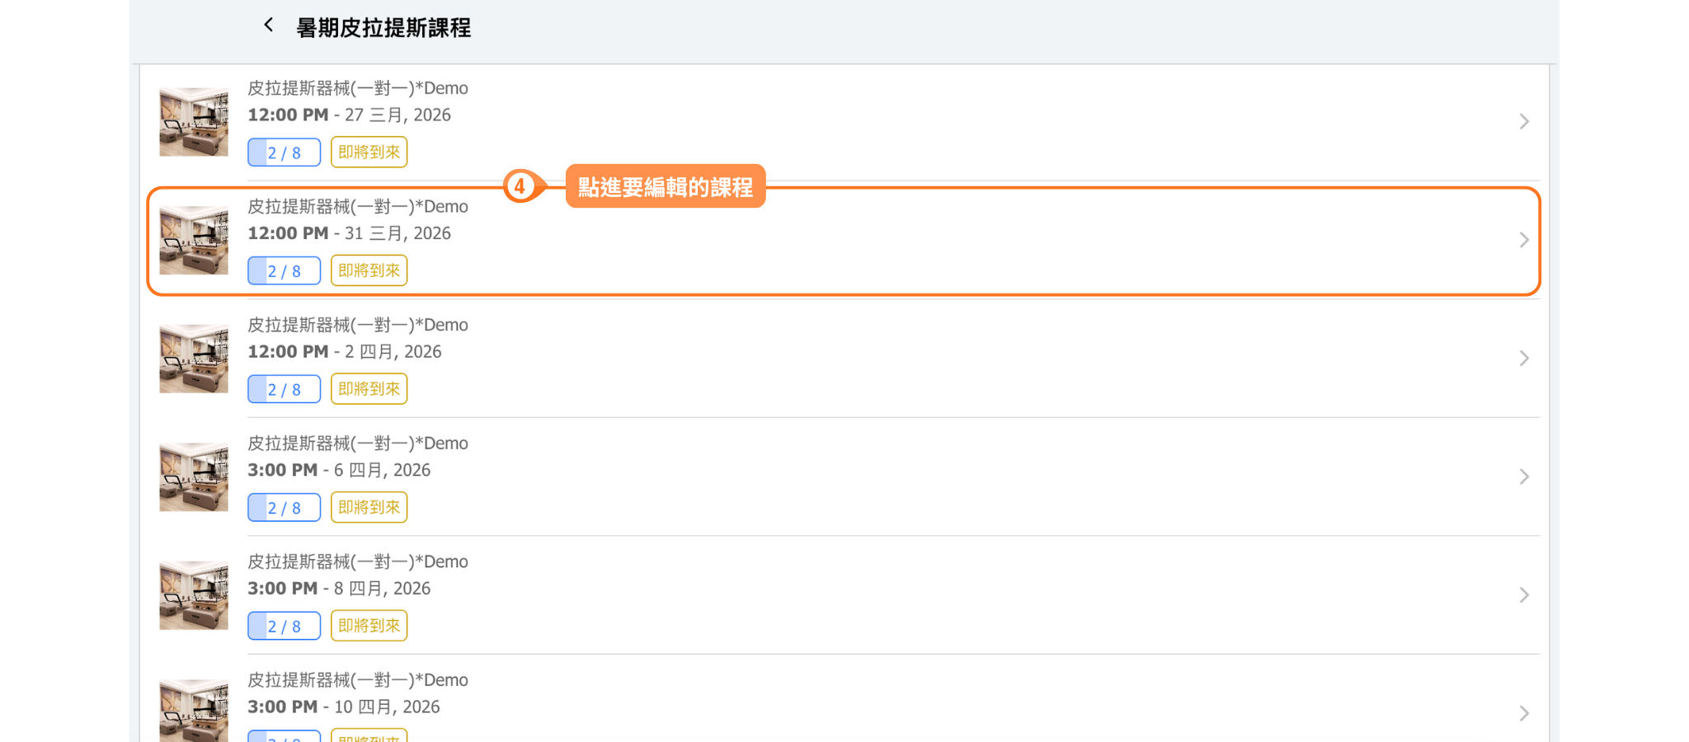This screenshot has height=742, width=1689.
Task: Click the 暑期皮拉提斯課程 page title
Action: click(383, 28)
